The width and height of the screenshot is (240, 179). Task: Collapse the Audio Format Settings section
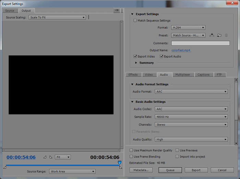click(x=132, y=84)
